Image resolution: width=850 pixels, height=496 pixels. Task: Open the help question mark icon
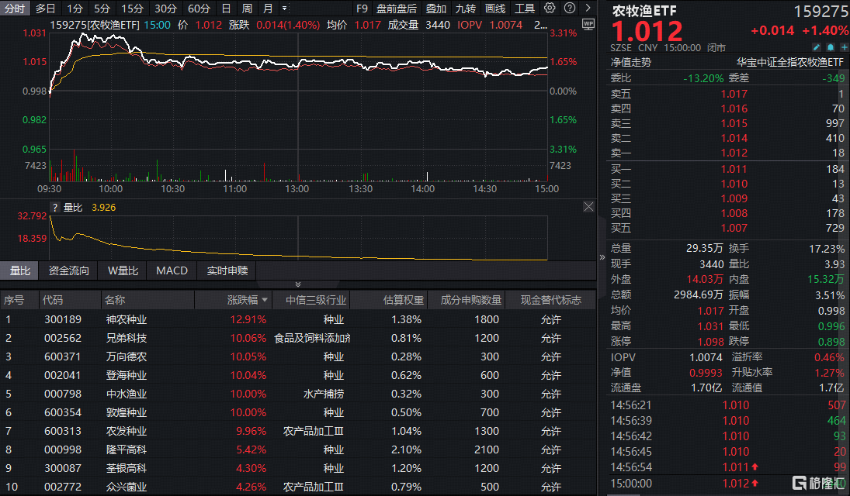(x=570, y=8)
